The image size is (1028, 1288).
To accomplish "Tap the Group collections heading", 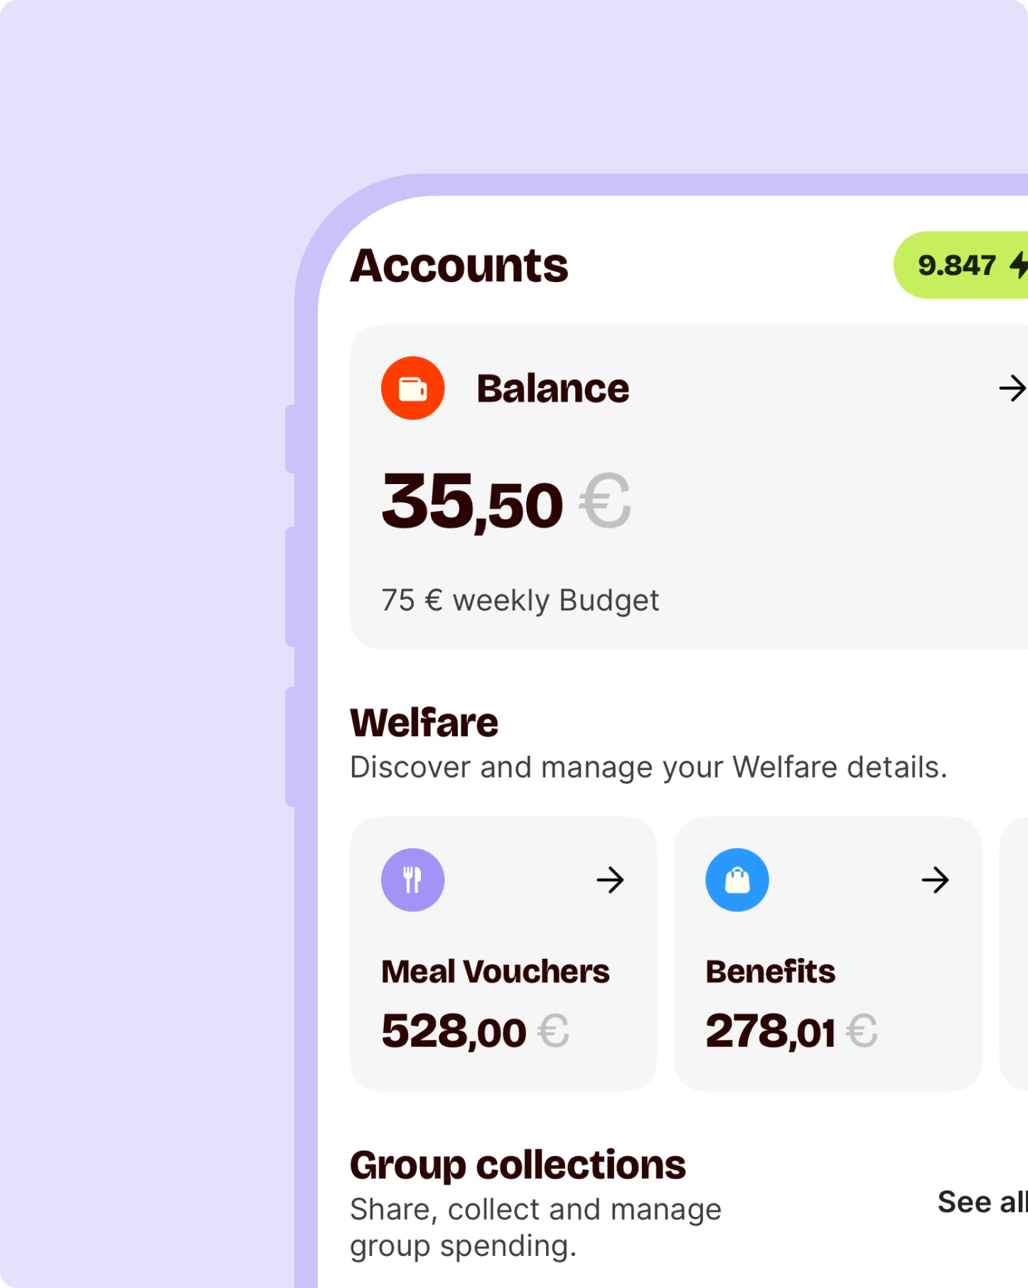I will click(518, 1165).
